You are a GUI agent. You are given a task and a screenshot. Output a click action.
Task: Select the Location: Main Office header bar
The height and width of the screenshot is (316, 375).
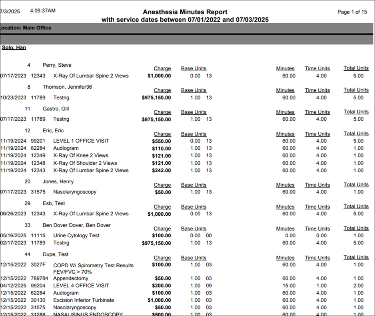tap(26, 28)
